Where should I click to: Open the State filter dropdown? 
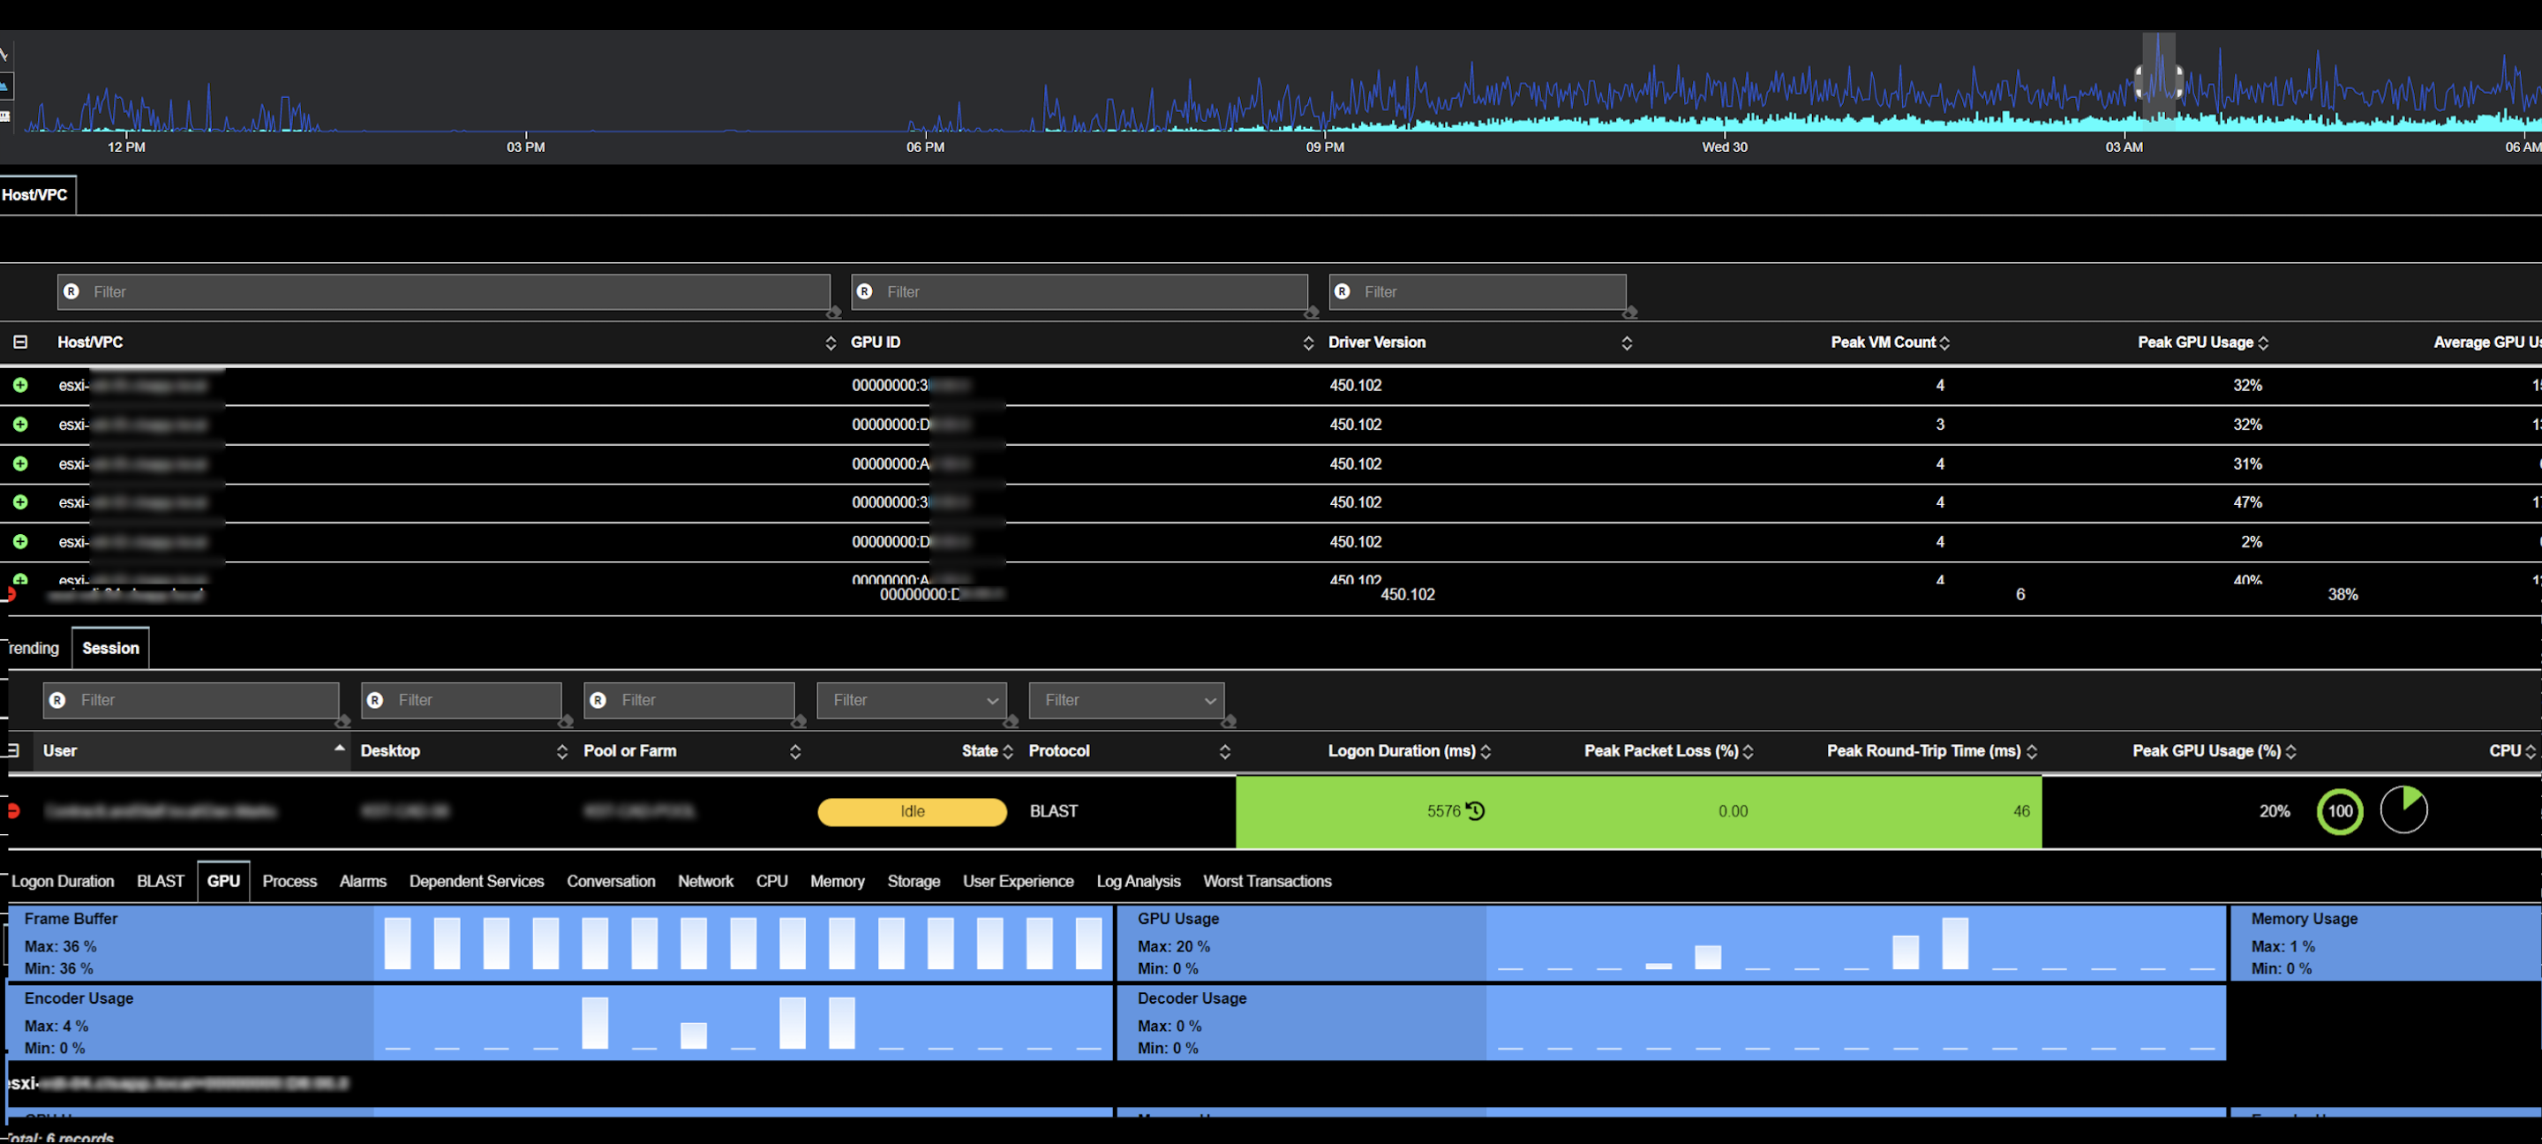pos(912,700)
